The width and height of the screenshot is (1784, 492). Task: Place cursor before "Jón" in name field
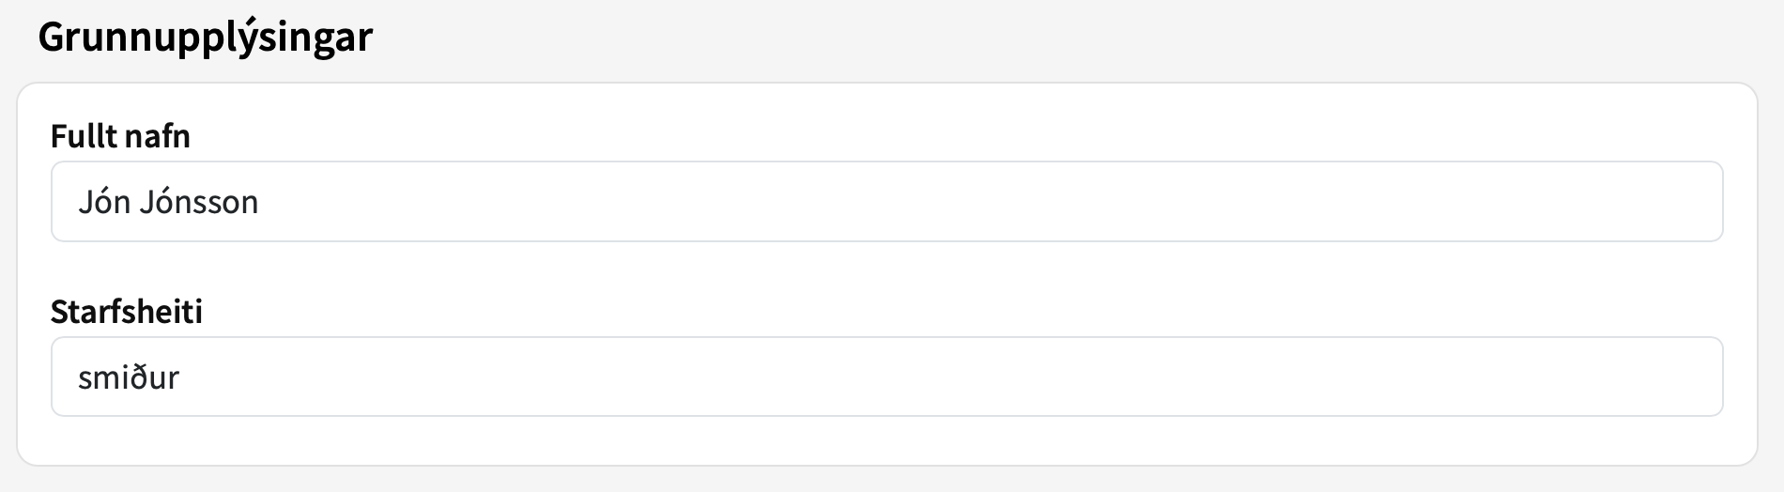pos(78,202)
